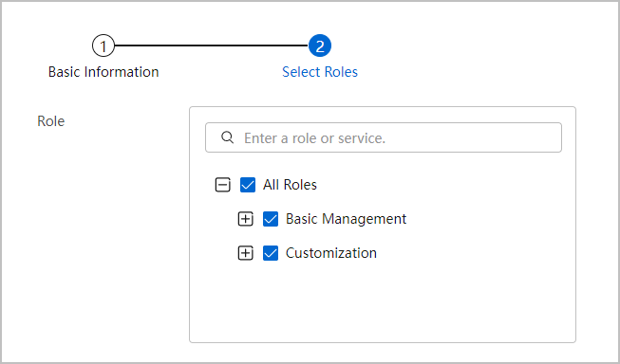Focus the 'Enter a role or service' field

(x=384, y=137)
